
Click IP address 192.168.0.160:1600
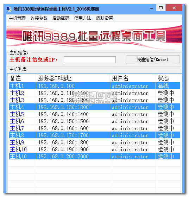63,128
